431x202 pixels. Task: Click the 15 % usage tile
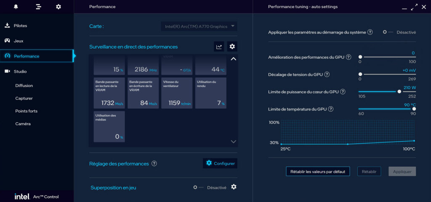[x=109, y=65]
